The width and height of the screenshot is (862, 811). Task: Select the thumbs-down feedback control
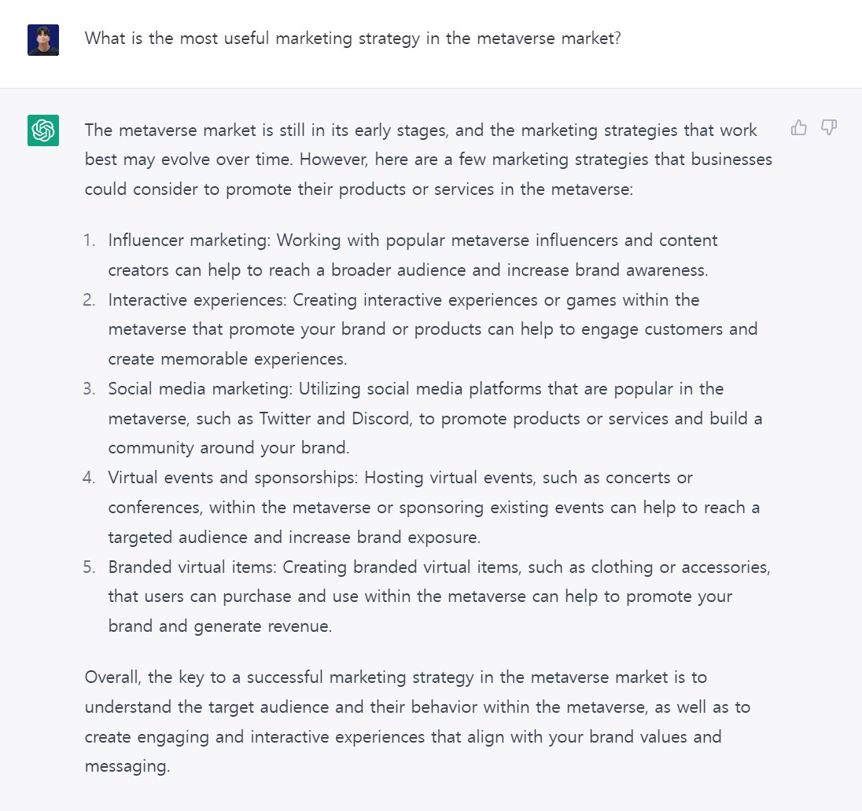pyautogui.click(x=829, y=127)
